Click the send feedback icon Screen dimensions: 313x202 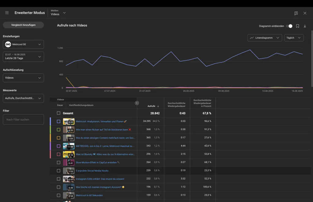(x=296, y=13)
